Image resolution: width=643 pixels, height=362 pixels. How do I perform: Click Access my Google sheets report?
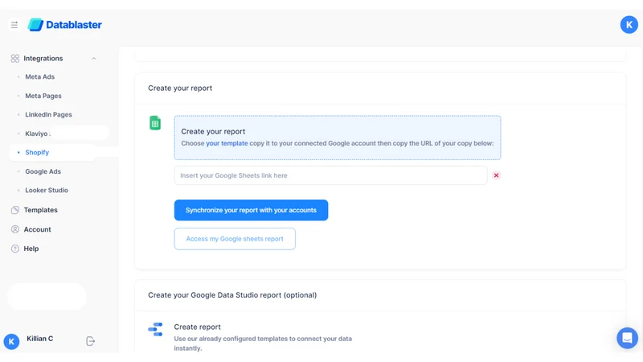click(235, 239)
